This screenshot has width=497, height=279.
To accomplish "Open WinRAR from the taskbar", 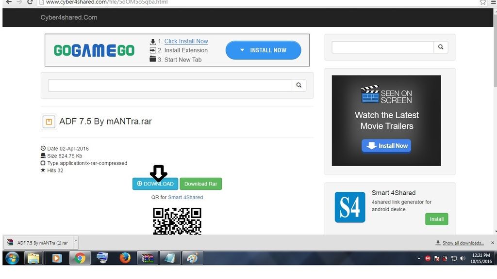I will (148, 258).
